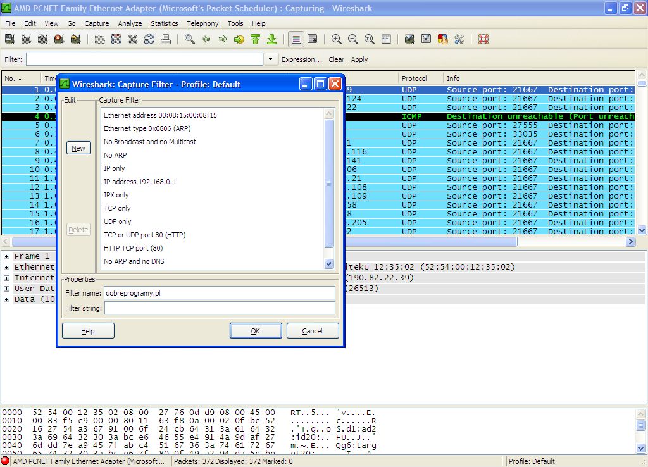Open the coloring rules toolbar icon
Viewport: 648px width, 467px height.
pos(442,39)
